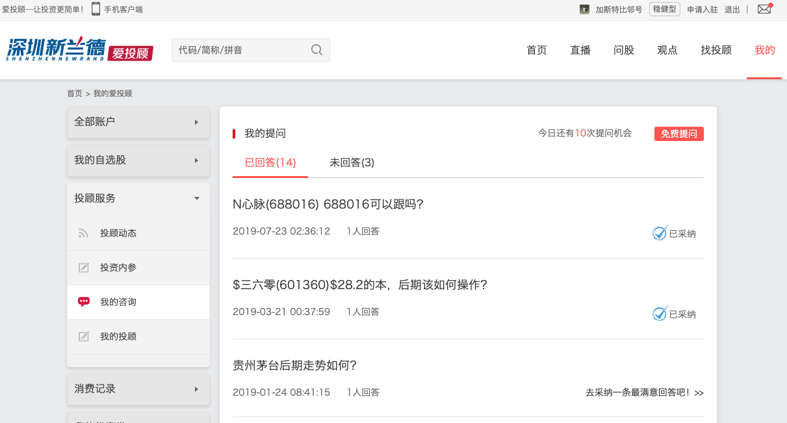Open question N心脉(688016) 688016可以跟吗?
This screenshot has width=787, height=423.
click(x=328, y=205)
